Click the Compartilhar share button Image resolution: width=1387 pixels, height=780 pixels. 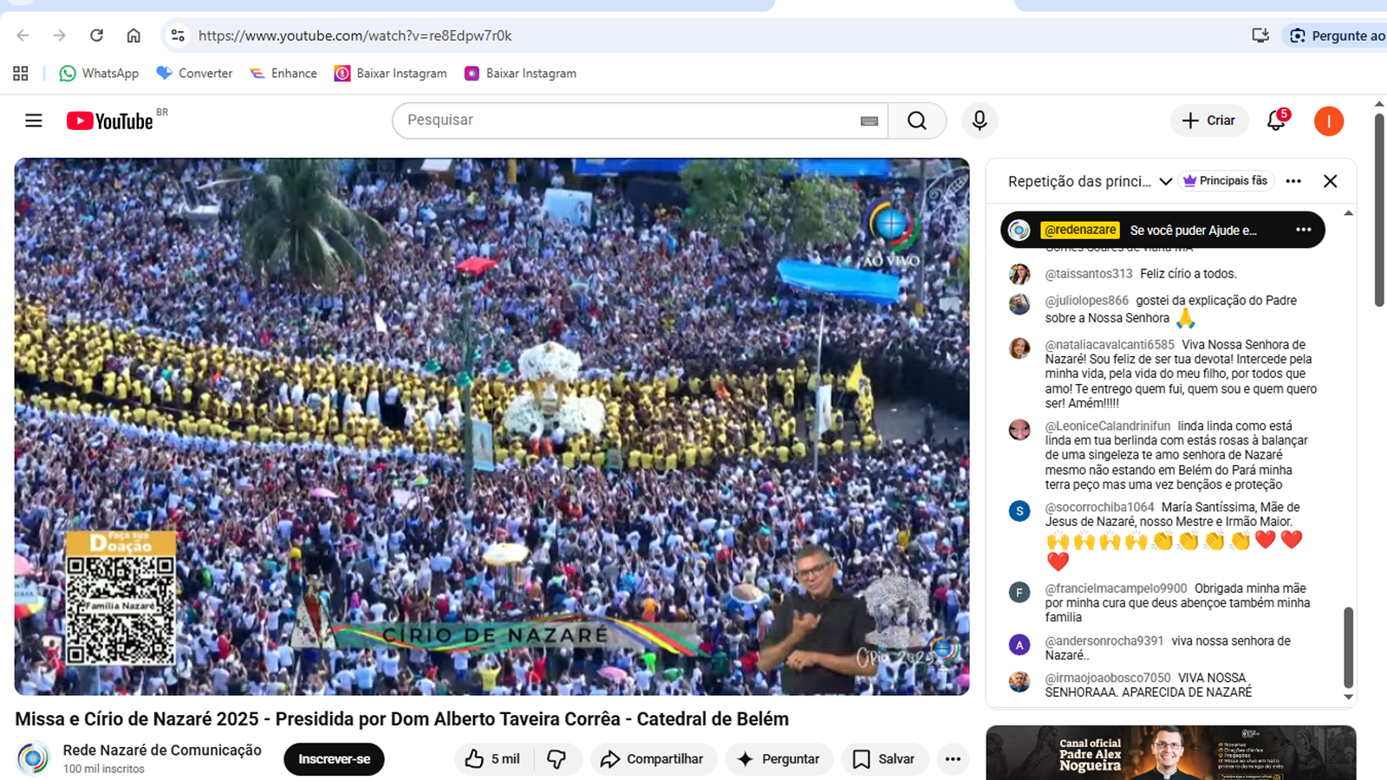click(653, 759)
